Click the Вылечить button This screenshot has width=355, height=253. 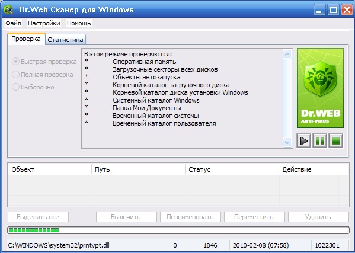click(x=126, y=217)
